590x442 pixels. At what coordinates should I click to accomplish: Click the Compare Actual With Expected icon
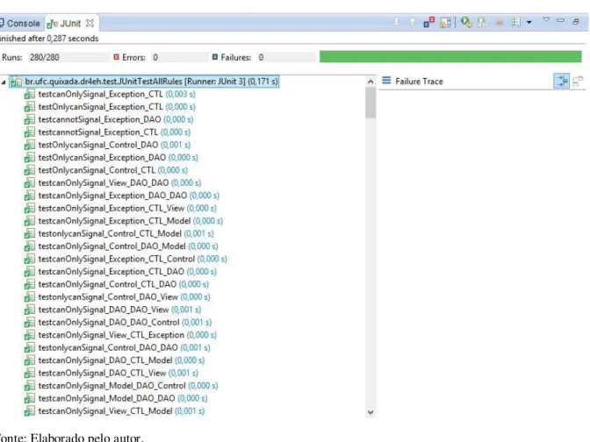(x=578, y=81)
